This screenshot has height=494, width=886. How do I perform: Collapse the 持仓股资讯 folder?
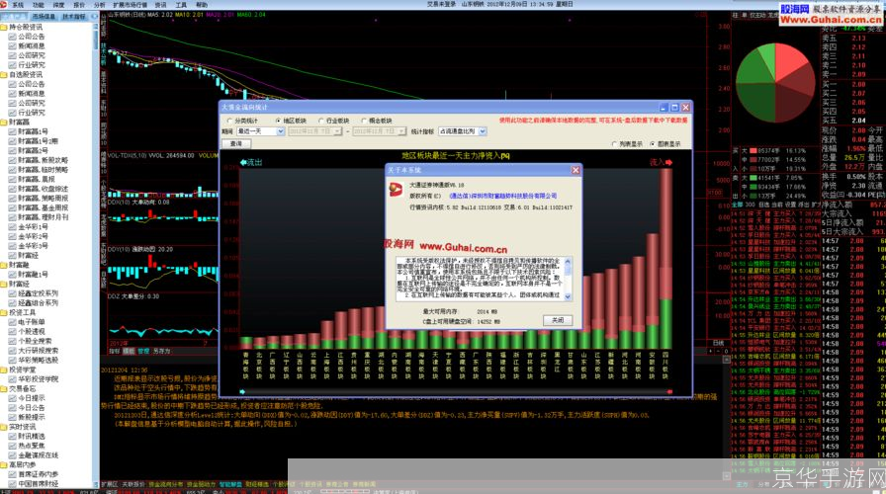pos(4,27)
